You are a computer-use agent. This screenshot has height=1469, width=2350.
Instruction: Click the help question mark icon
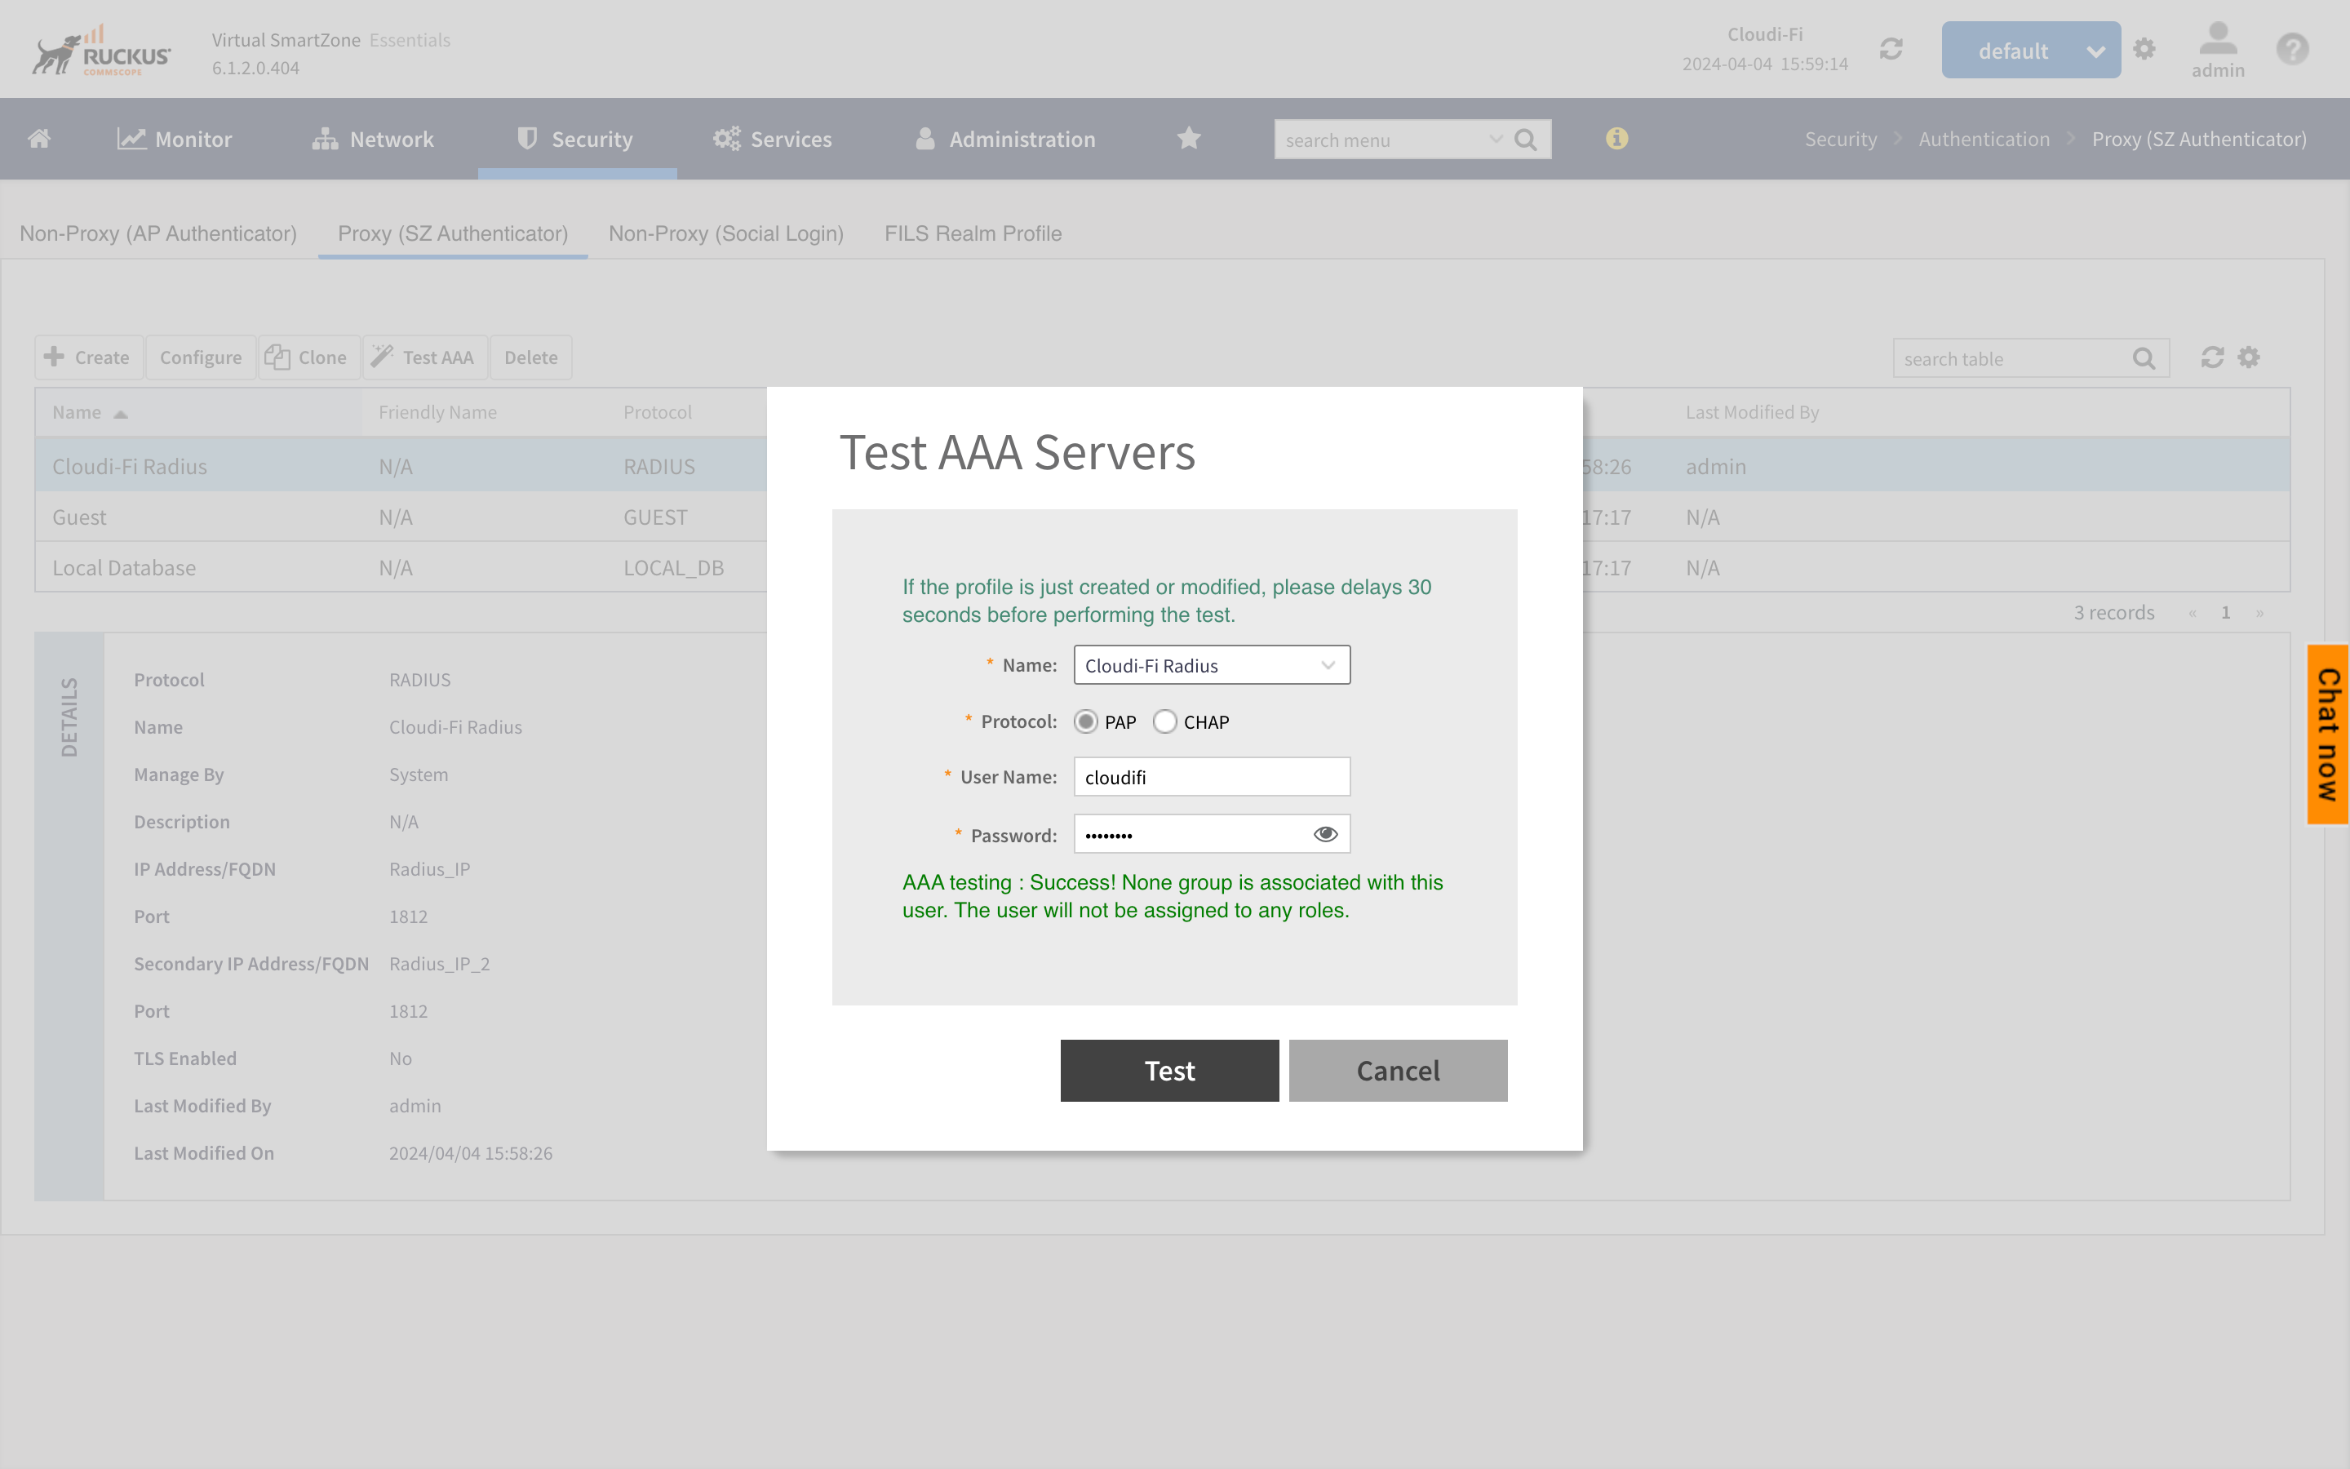pyautogui.click(x=2293, y=47)
